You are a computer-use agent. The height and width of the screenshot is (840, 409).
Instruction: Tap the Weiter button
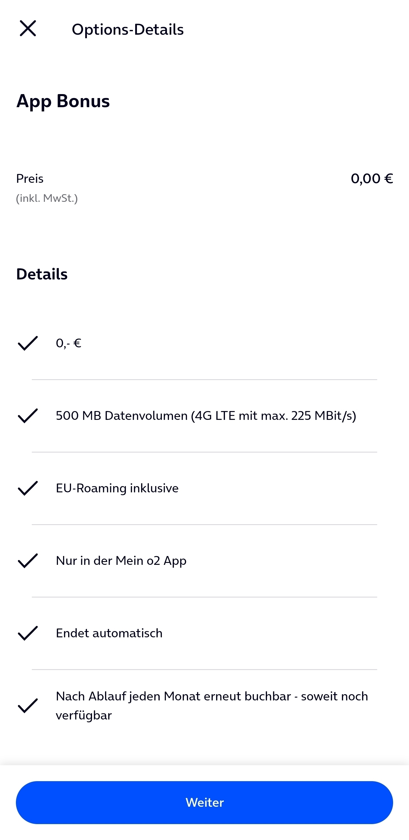[x=204, y=802]
